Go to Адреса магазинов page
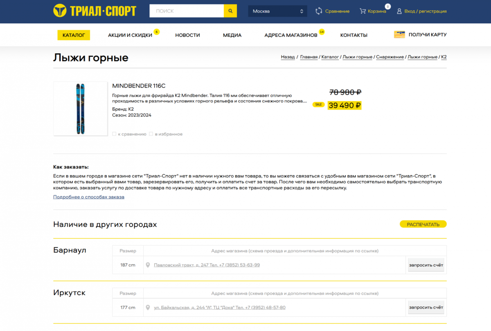Image resolution: width=491 pixels, height=331 pixels. pyautogui.click(x=291, y=35)
